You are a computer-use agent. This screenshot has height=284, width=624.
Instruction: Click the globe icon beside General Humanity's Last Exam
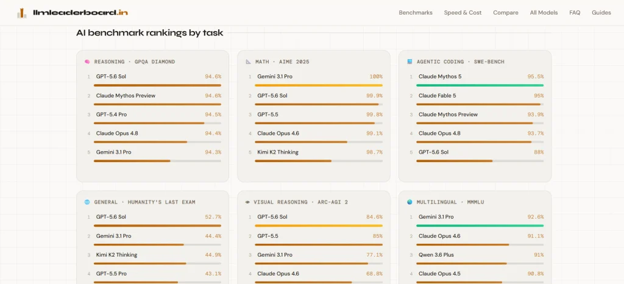[87, 202]
